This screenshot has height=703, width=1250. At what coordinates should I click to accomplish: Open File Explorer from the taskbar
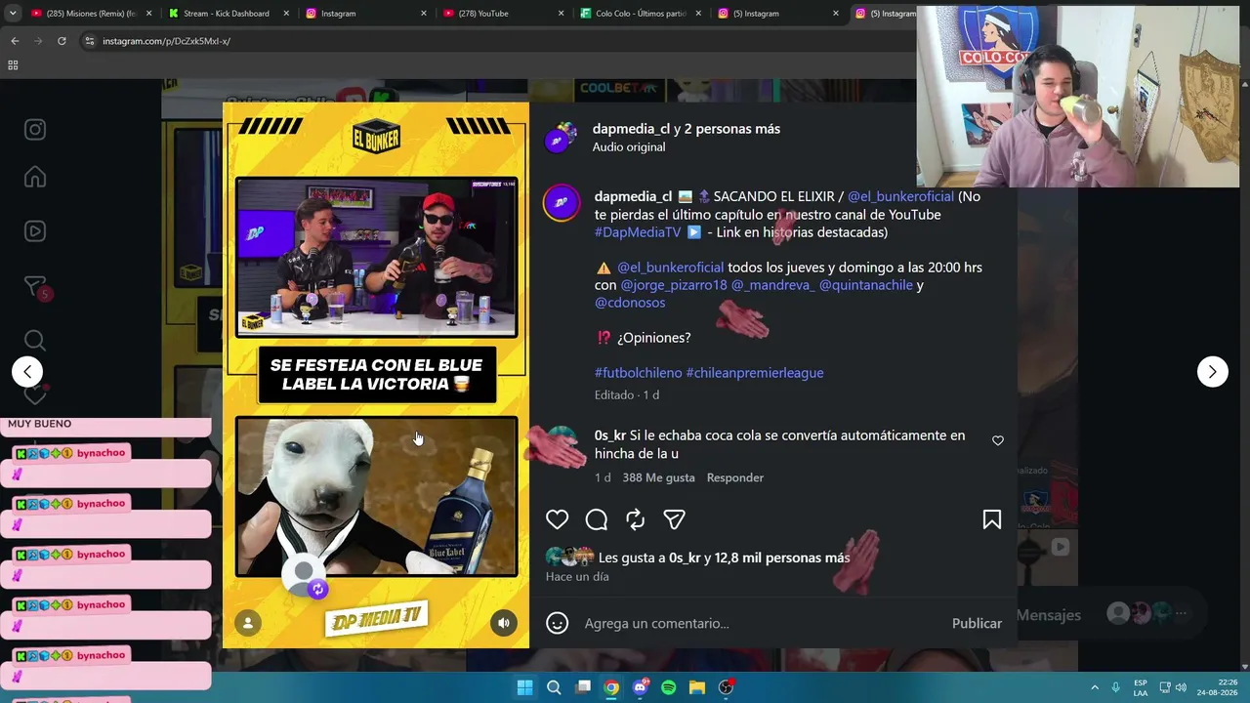tap(696, 687)
